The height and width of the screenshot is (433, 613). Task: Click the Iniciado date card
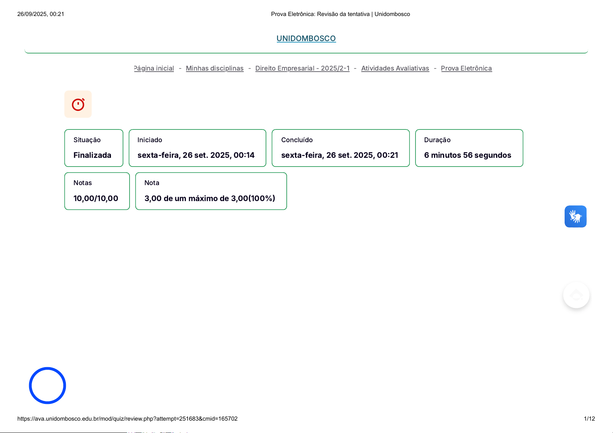[197, 148]
